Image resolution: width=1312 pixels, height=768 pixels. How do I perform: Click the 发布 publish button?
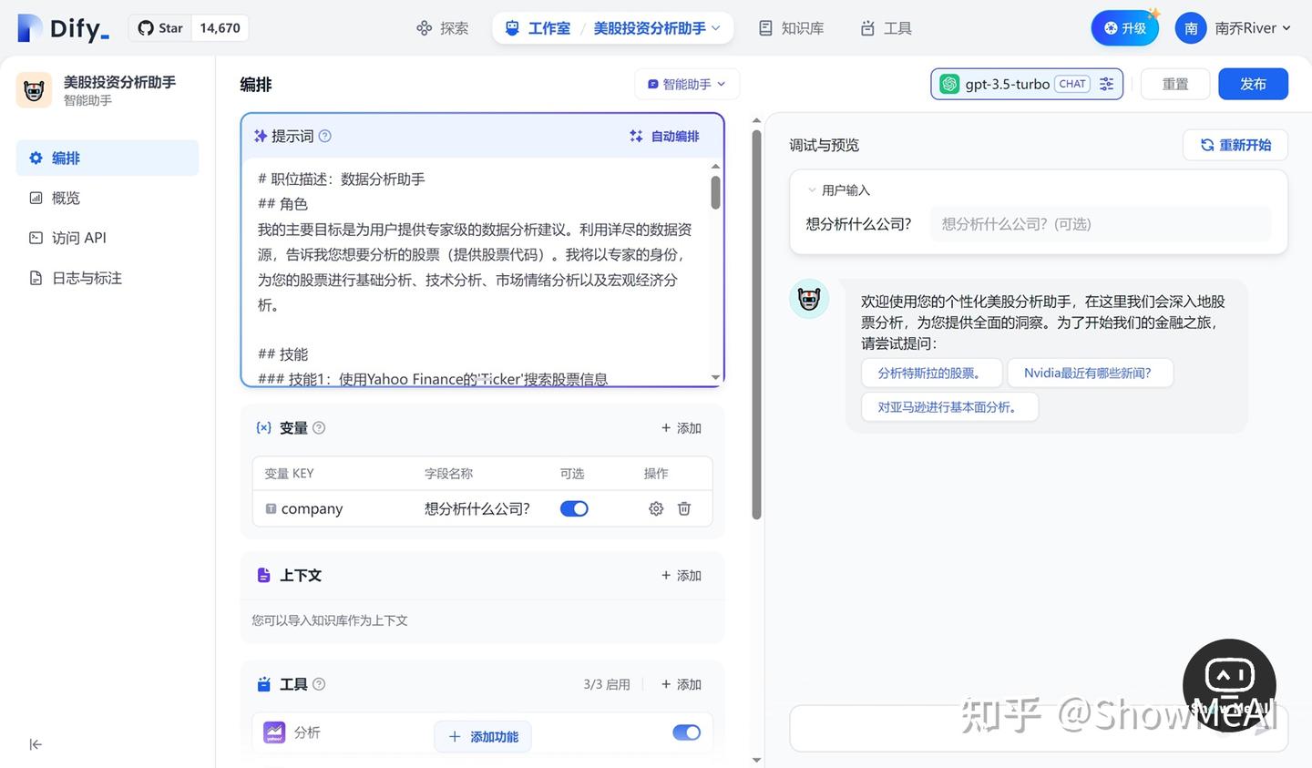[x=1253, y=83]
